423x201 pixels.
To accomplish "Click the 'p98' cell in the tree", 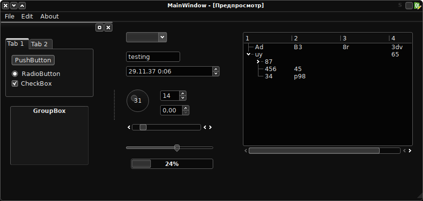I will 300,76.
